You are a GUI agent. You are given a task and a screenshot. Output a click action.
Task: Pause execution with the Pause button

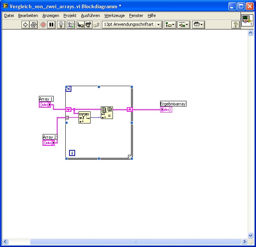click(x=51, y=25)
